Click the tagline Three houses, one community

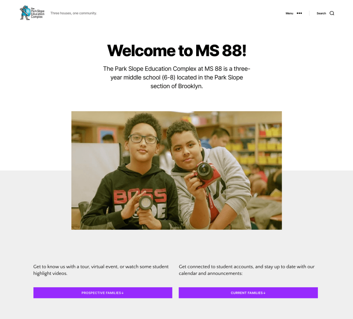74,13
